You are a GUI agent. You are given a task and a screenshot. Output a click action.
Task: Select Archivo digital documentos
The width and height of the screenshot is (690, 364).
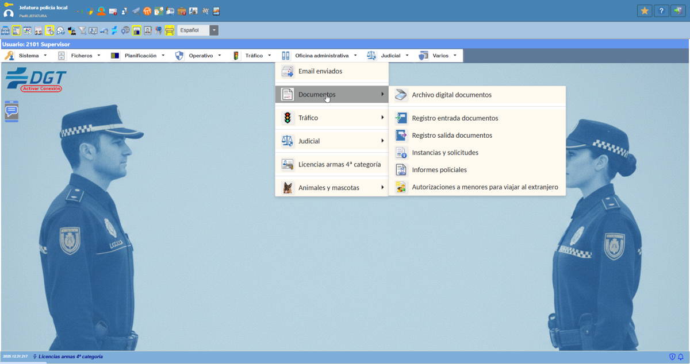(x=451, y=95)
